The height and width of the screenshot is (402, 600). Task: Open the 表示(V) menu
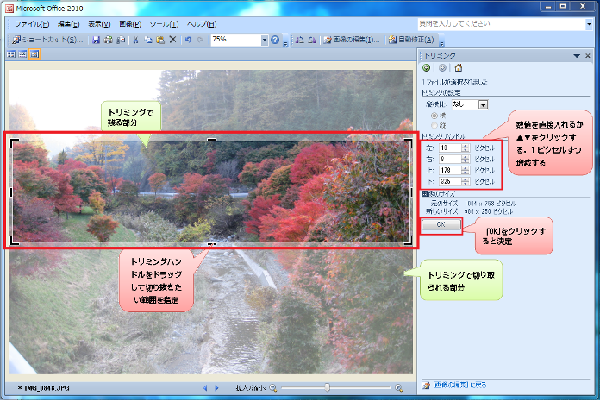[x=99, y=24]
